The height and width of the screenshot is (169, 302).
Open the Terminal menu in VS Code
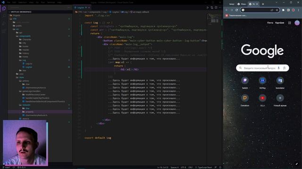click(51, 2)
